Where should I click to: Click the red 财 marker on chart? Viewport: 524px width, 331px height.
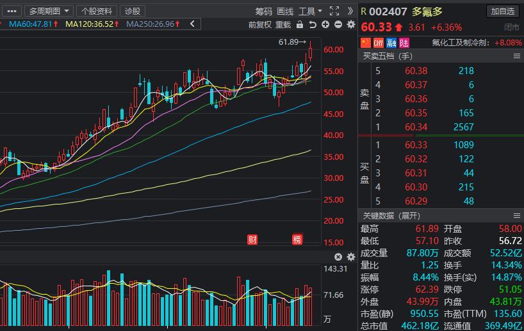pos(252,240)
